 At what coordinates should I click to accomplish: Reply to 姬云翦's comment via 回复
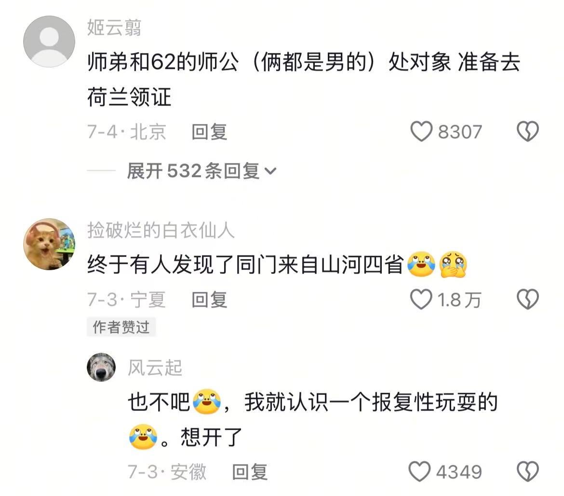click(209, 132)
